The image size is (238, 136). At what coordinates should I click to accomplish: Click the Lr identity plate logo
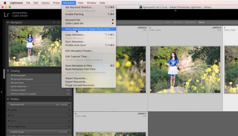tap(6, 15)
